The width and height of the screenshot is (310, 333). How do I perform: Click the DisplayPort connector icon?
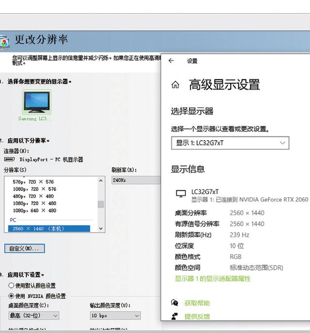9,159
